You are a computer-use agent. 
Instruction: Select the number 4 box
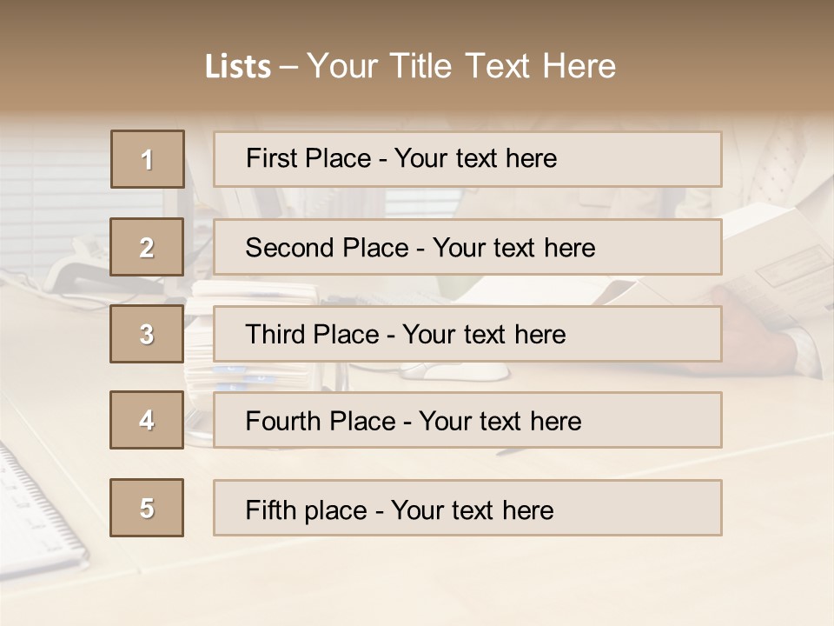(147, 420)
